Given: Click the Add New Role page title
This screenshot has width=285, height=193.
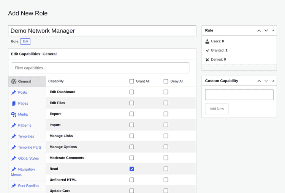Looking at the screenshot, I should tap(28, 13).
